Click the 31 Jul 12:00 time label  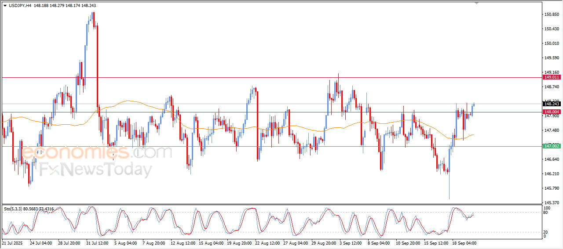(x=97, y=243)
